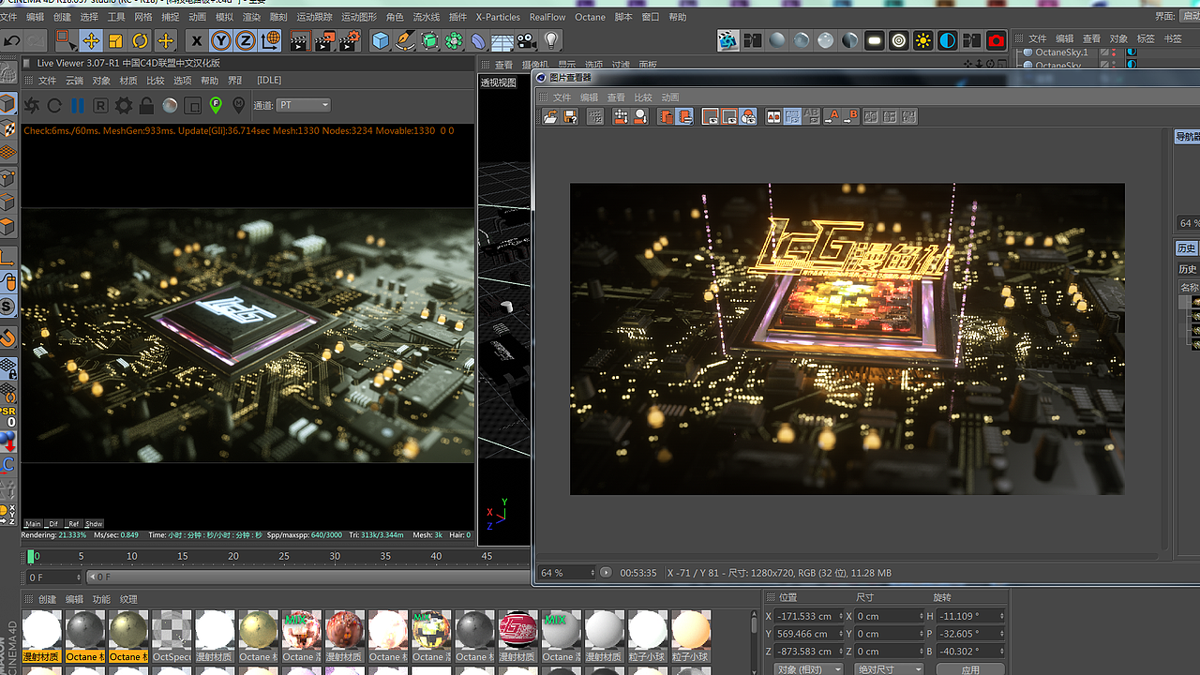Add a Cube primitive object

click(x=380, y=40)
